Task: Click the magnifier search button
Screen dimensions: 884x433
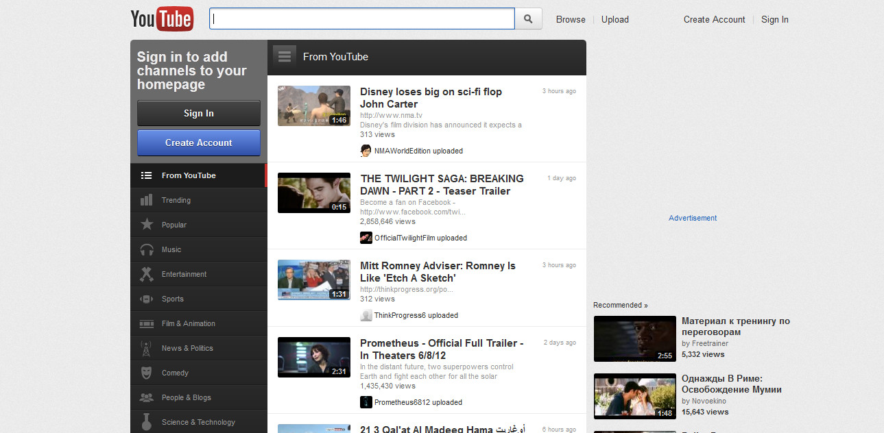Action: [528, 19]
